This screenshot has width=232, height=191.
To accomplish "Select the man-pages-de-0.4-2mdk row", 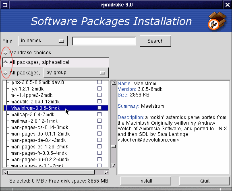I will [56, 140].
